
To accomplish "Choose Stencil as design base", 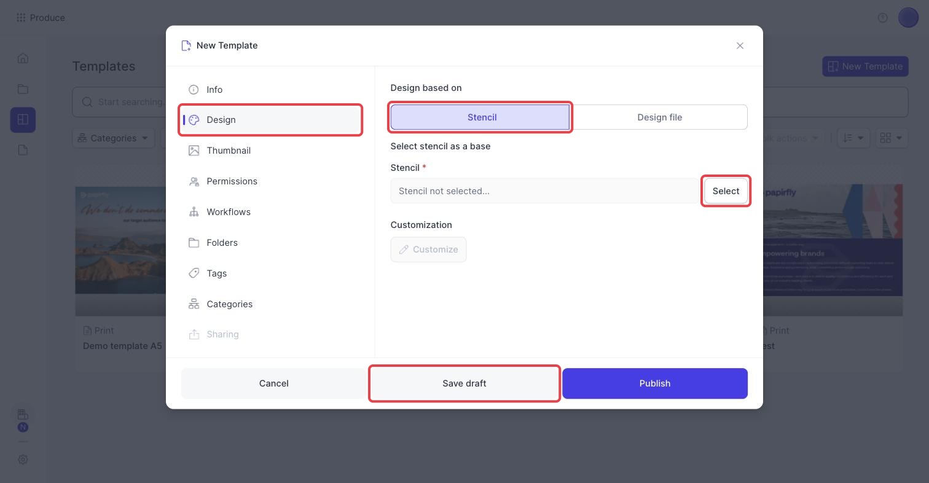I will [480, 117].
